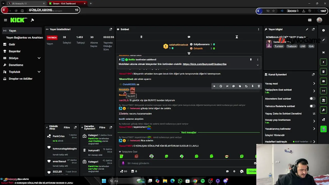
Task: Click reply arrow in message toolbar
Action: click(246, 86)
